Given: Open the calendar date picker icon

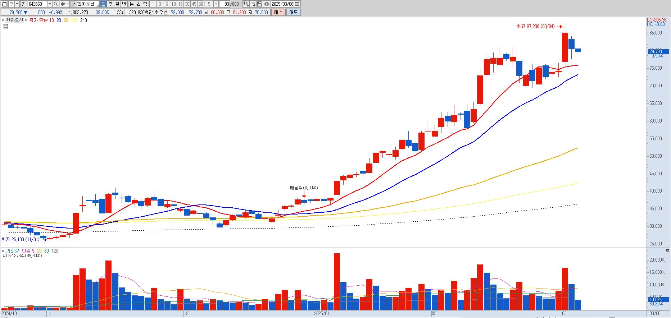Looking at the screenshot, I should click(297, 4).
